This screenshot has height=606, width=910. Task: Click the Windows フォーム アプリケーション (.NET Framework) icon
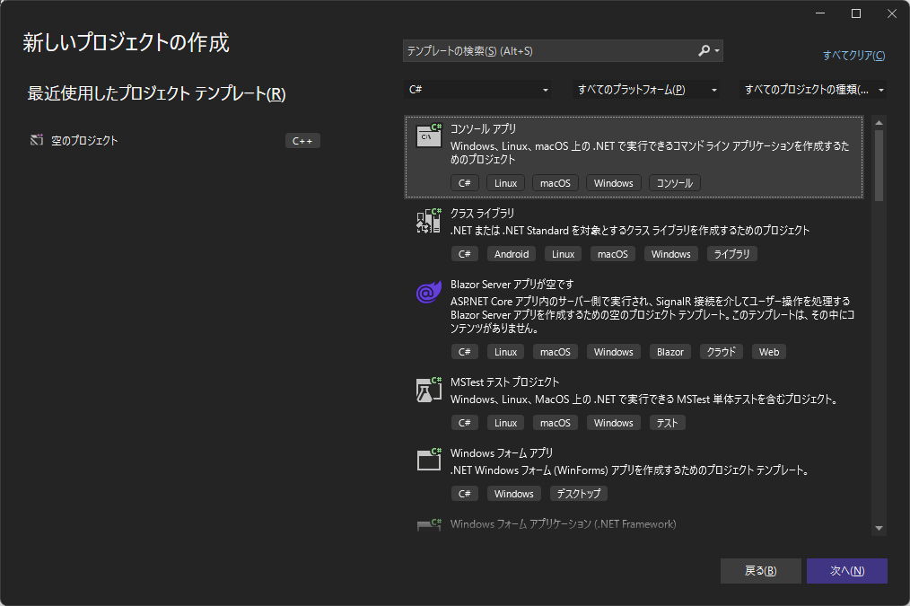click(428, 523)
